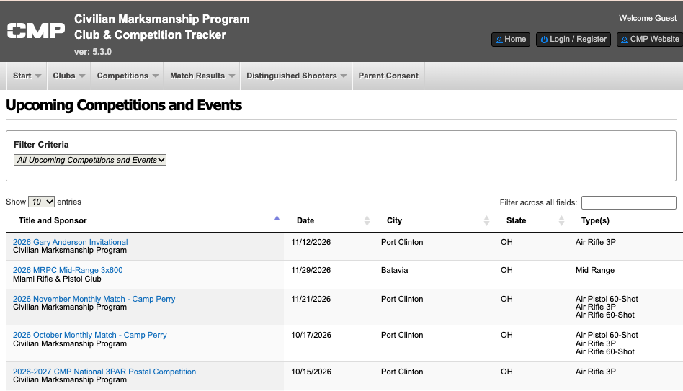Click the date 10/17/2026
Viewport: 683px width, 391px height.
pos(311,335)
